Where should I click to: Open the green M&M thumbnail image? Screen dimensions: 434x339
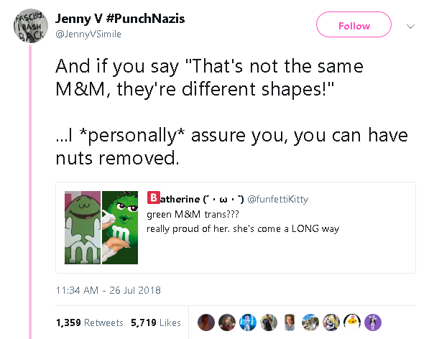(120, 228)
